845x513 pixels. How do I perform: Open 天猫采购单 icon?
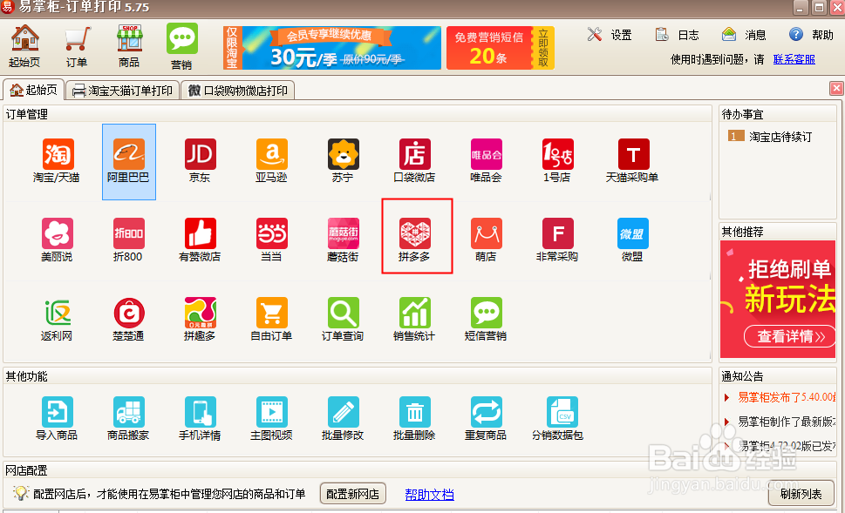click(x=633, y=161)
